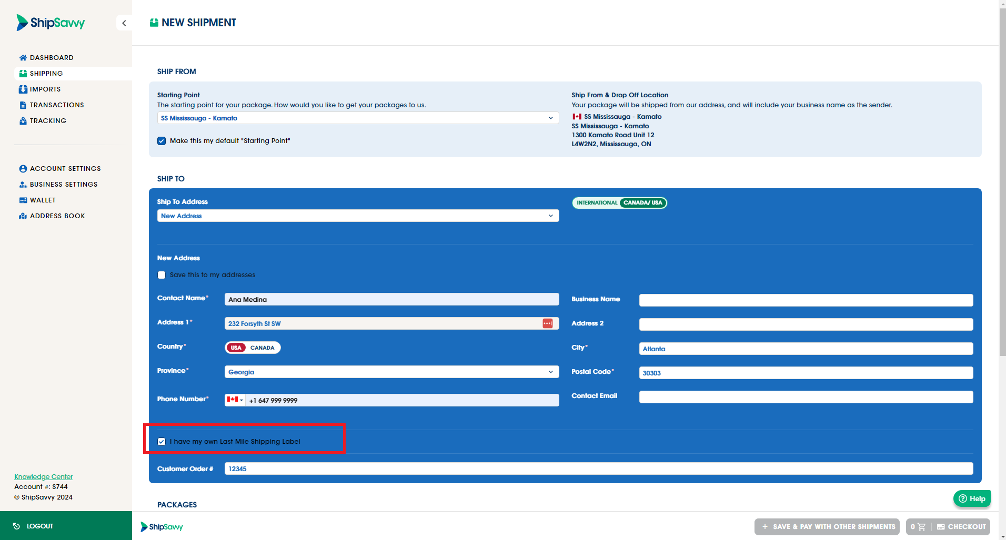Viewport: 1006px width, 540px height.
Task: Select the Canada/USA shipment type
Action: coord(643,203)
